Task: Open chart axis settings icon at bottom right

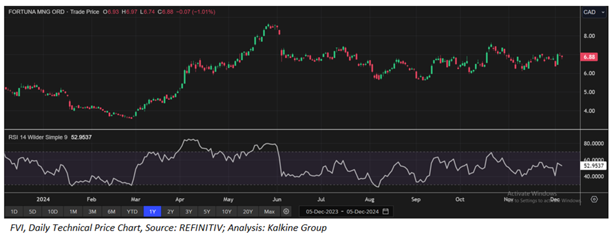Action: [594, 199]
